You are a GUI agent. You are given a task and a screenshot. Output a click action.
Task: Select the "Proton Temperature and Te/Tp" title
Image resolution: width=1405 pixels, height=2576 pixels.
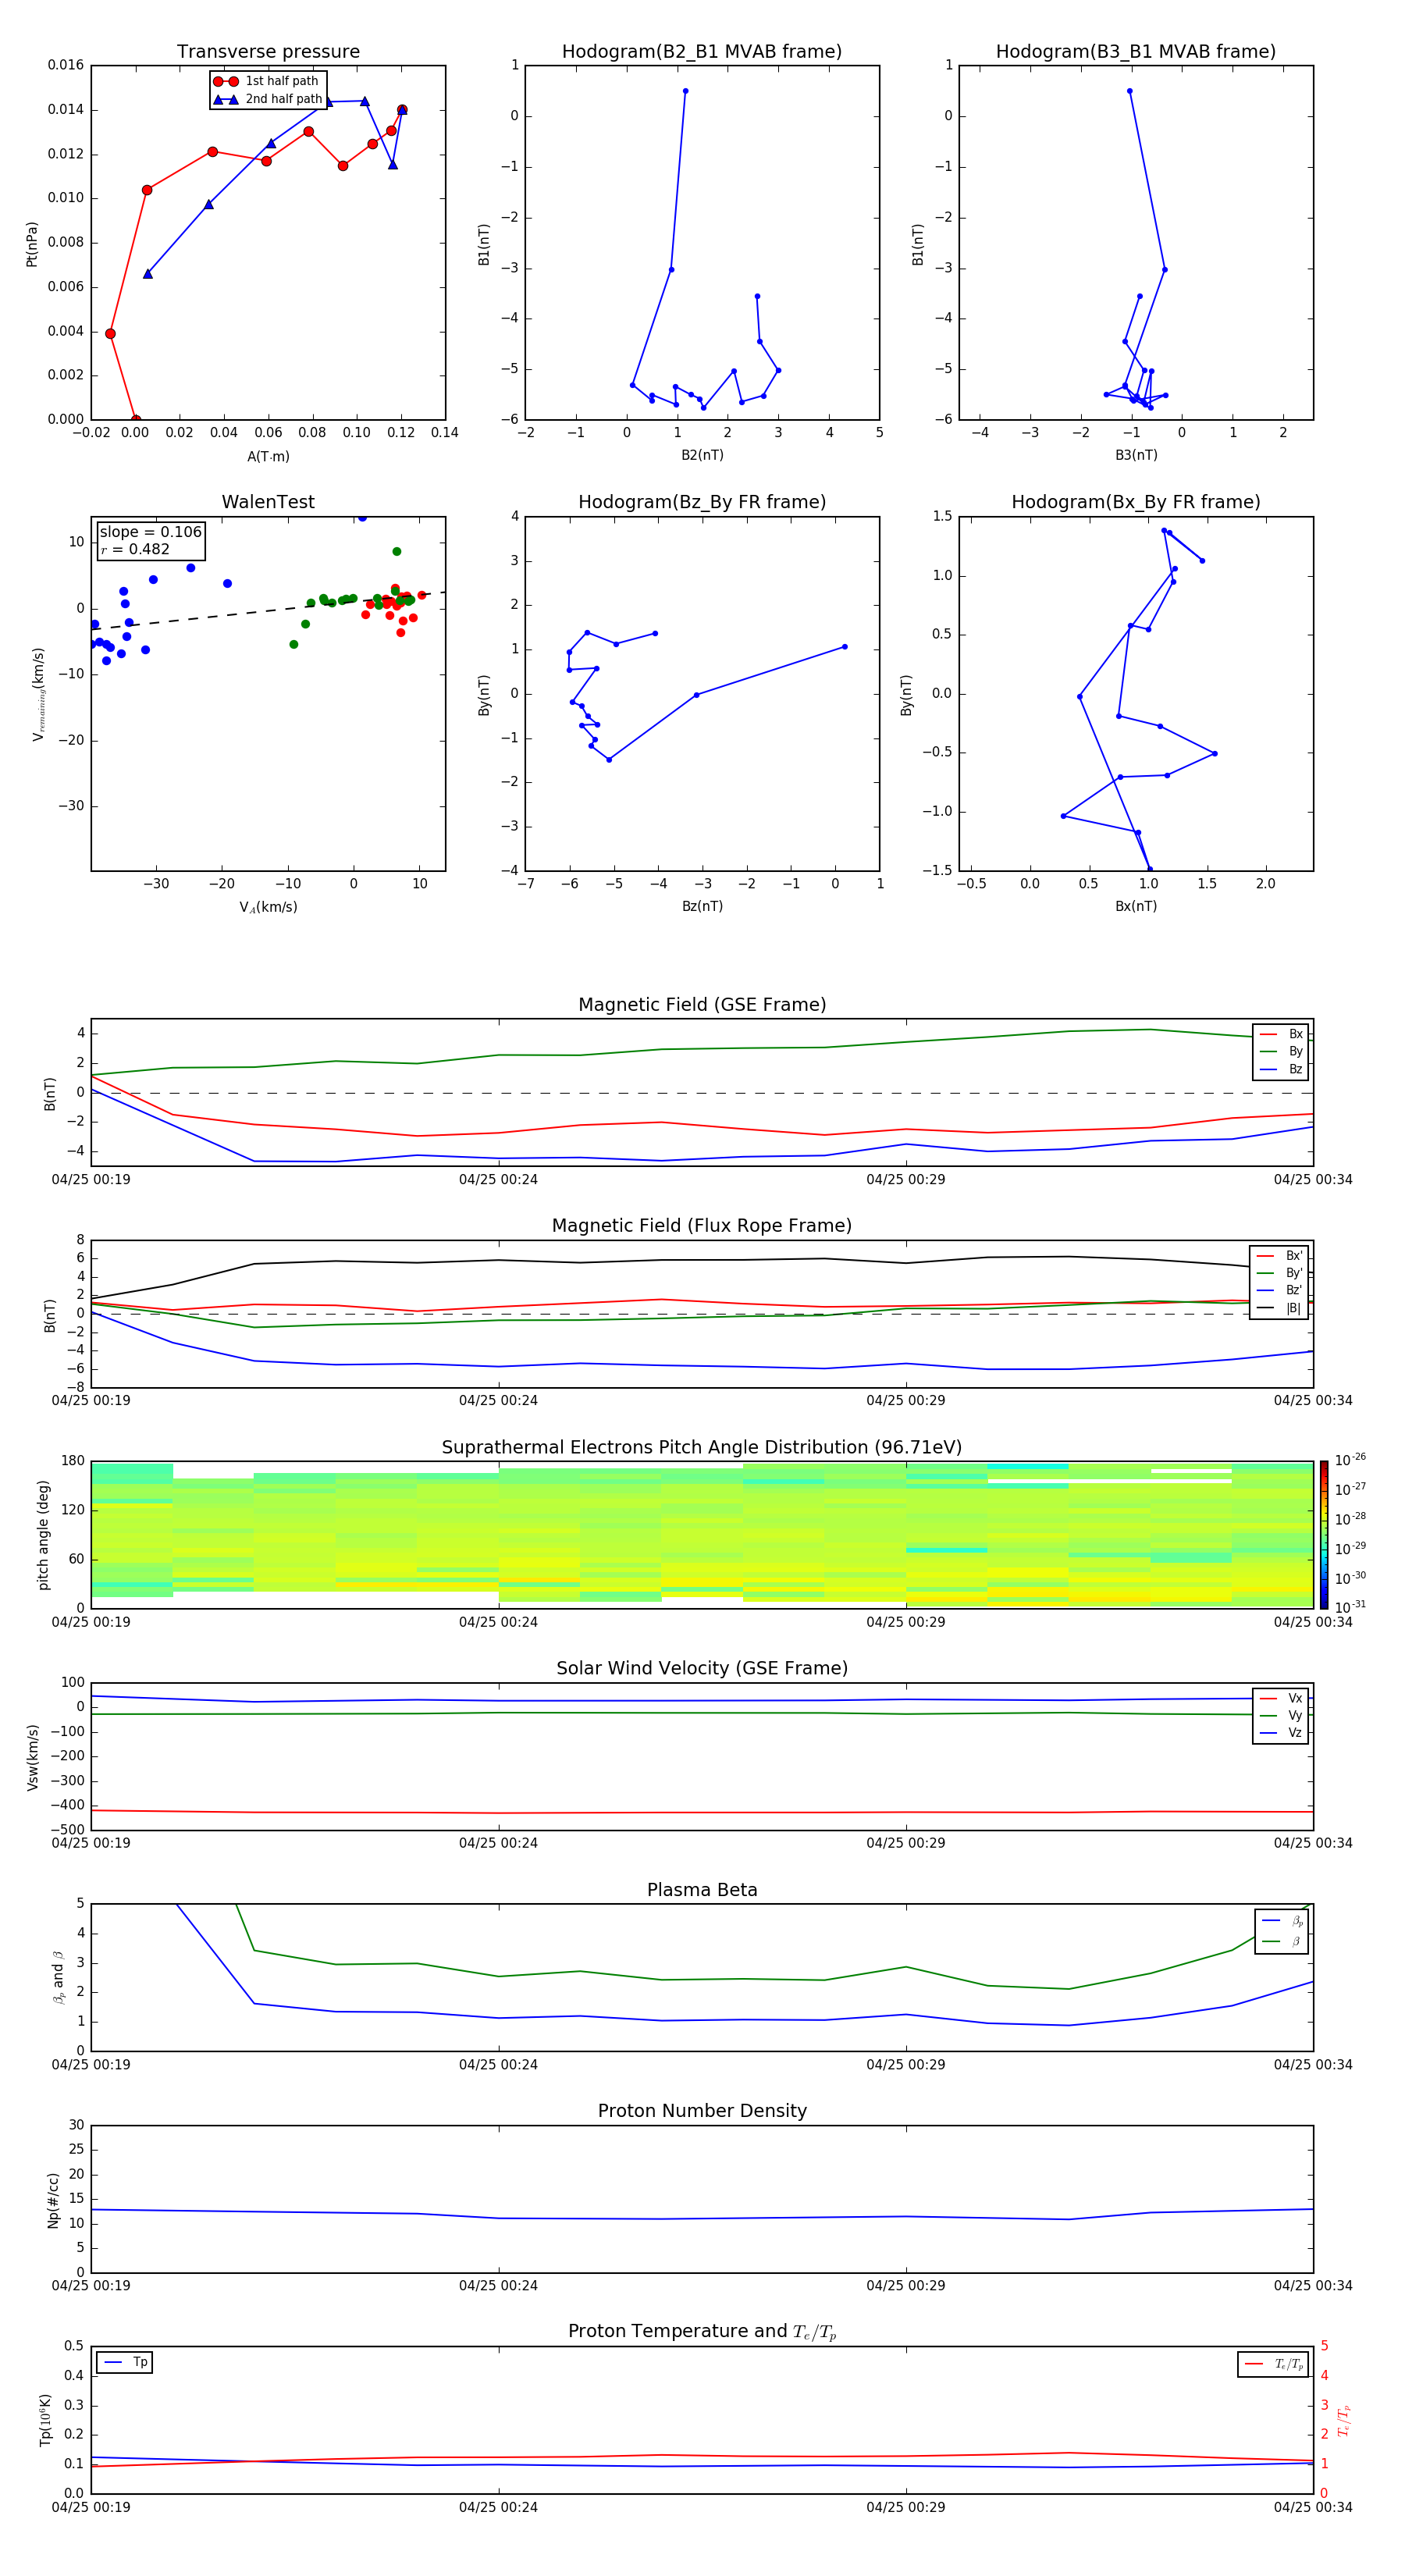tap(702, 2332)
